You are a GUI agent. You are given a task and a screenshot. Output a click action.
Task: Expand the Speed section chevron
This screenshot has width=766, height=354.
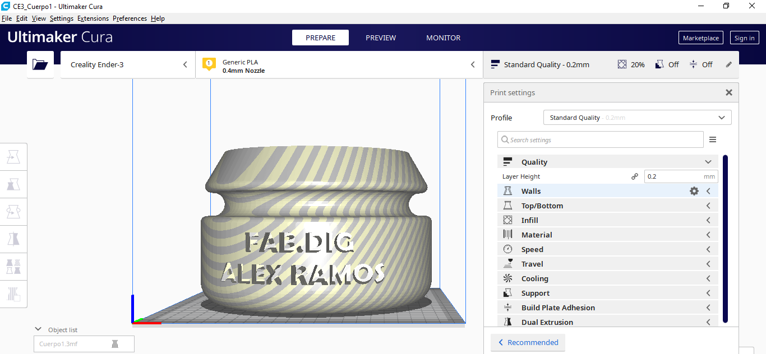click(708, 249)
